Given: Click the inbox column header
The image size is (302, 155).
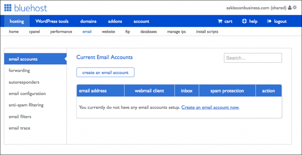Looking at the screenshot, I should (187, 91).
